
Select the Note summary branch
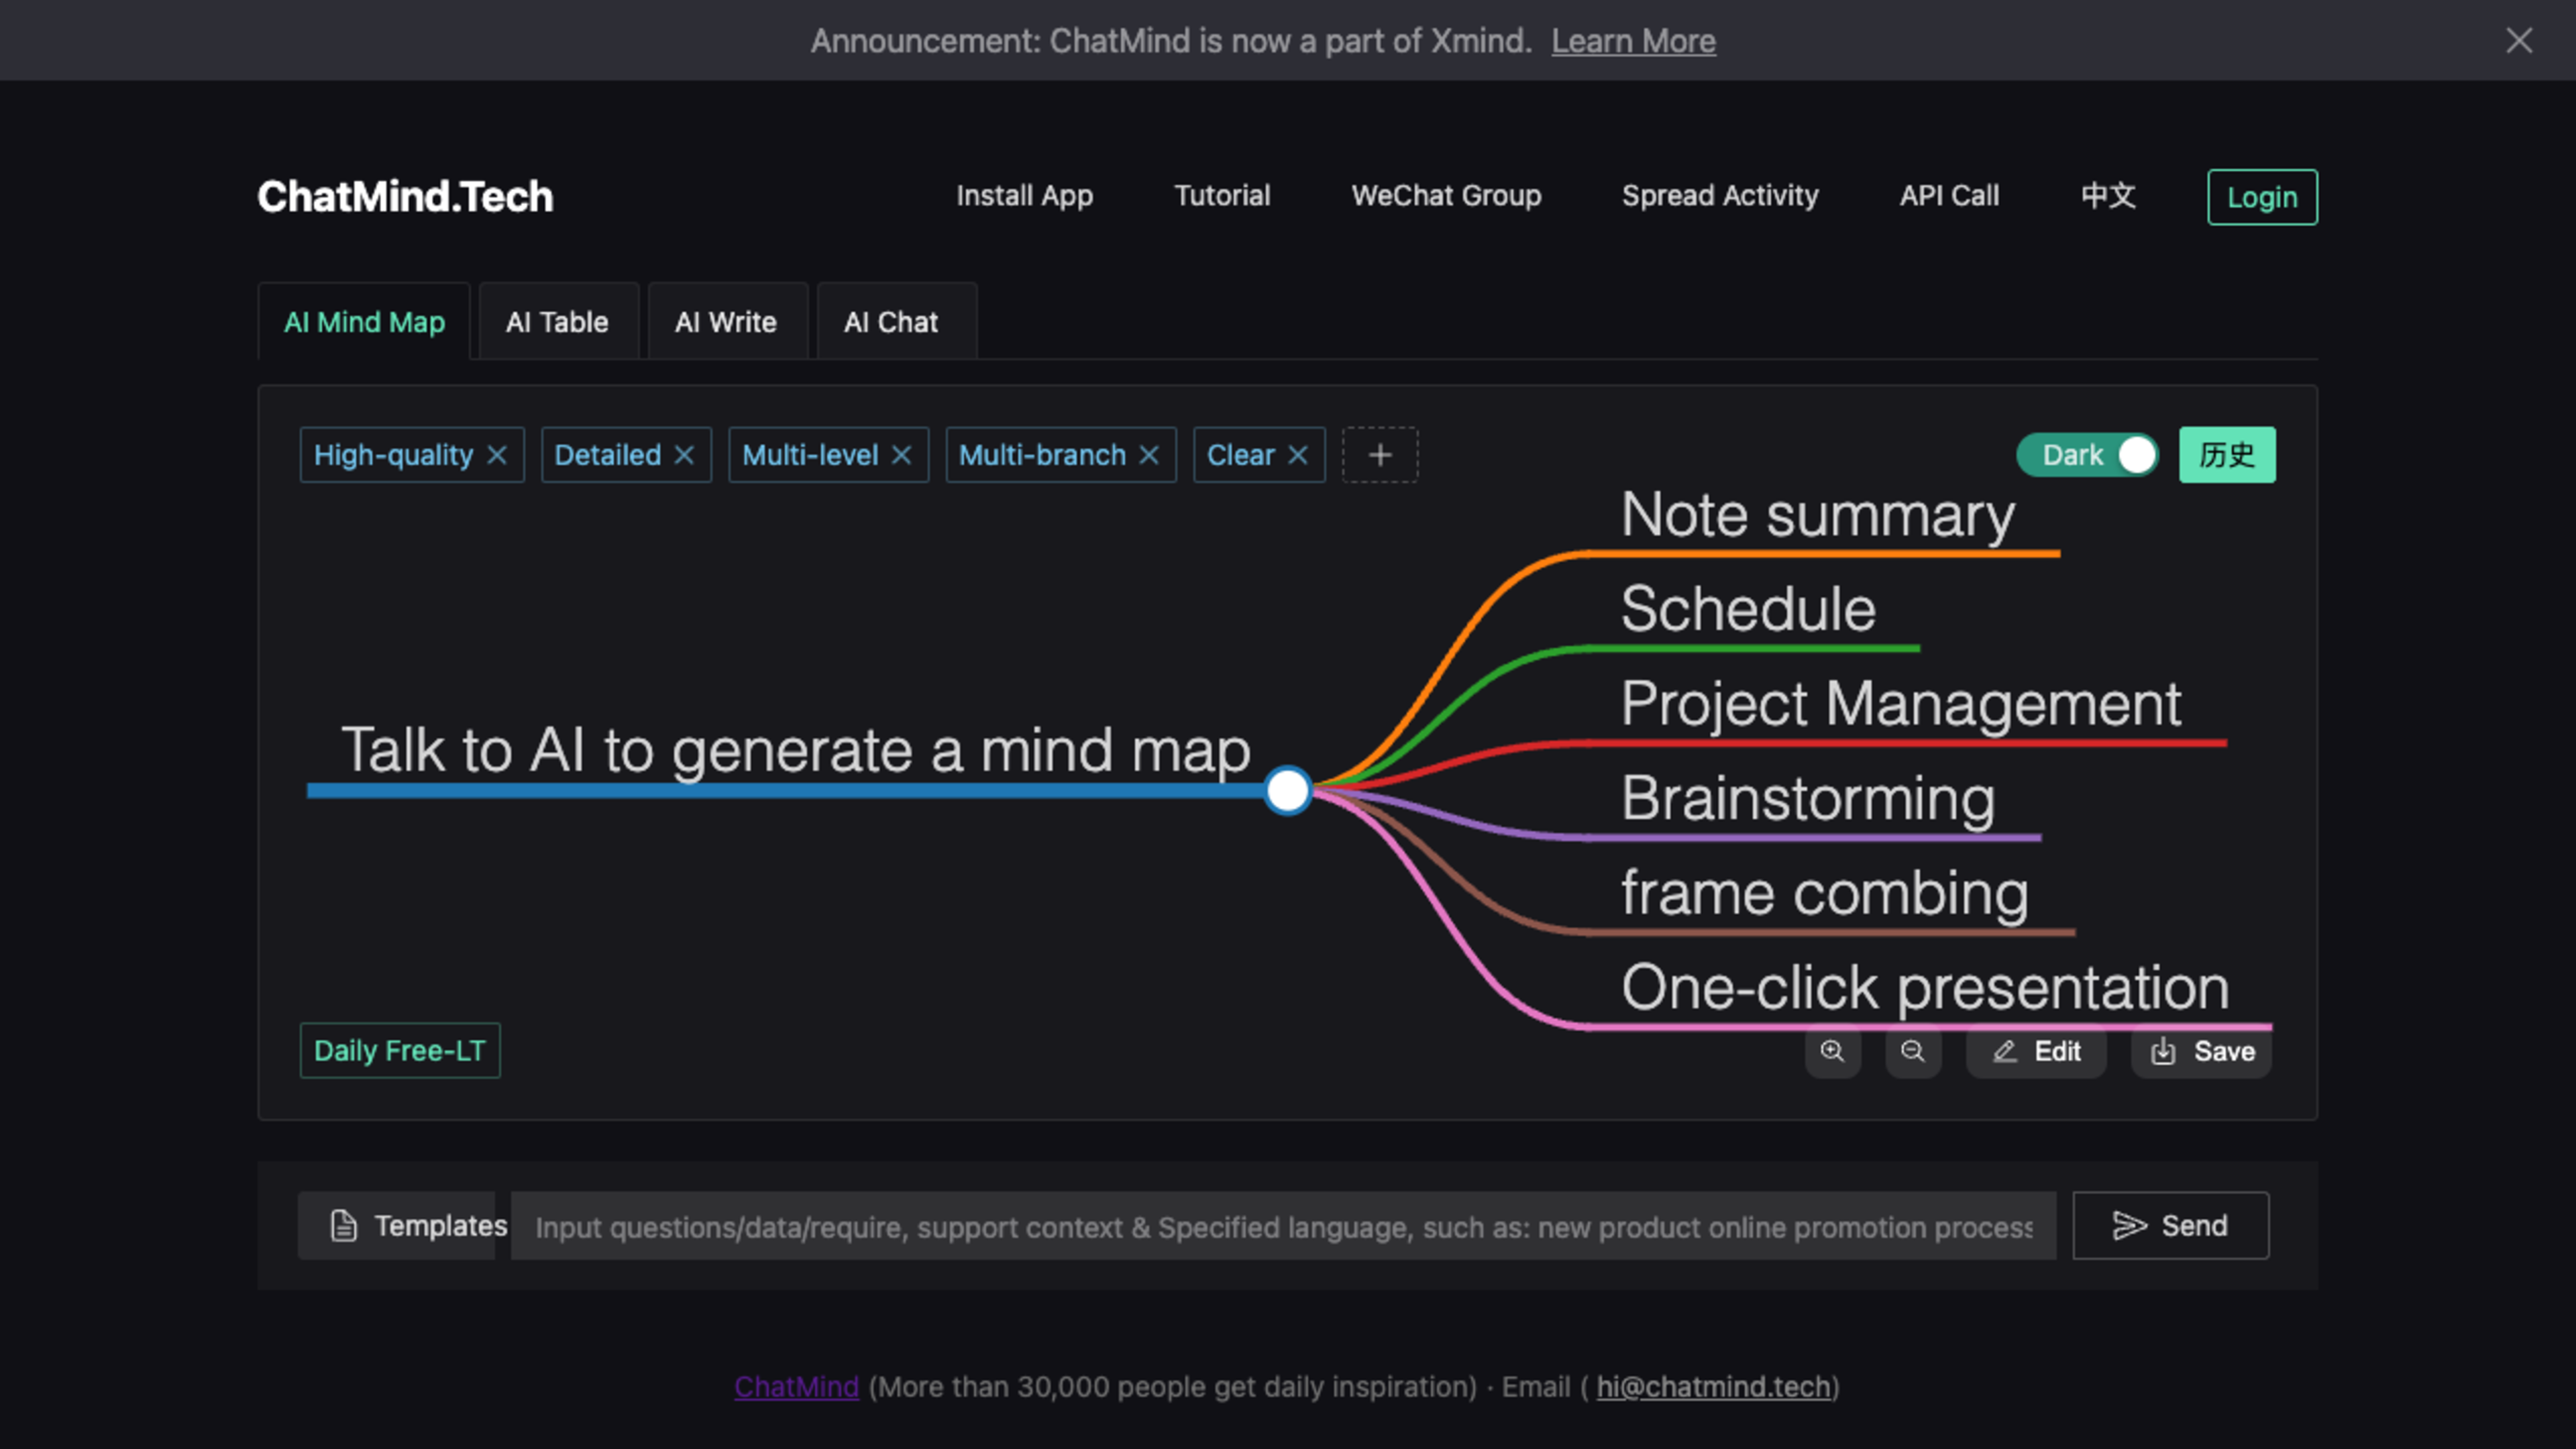1817,515
